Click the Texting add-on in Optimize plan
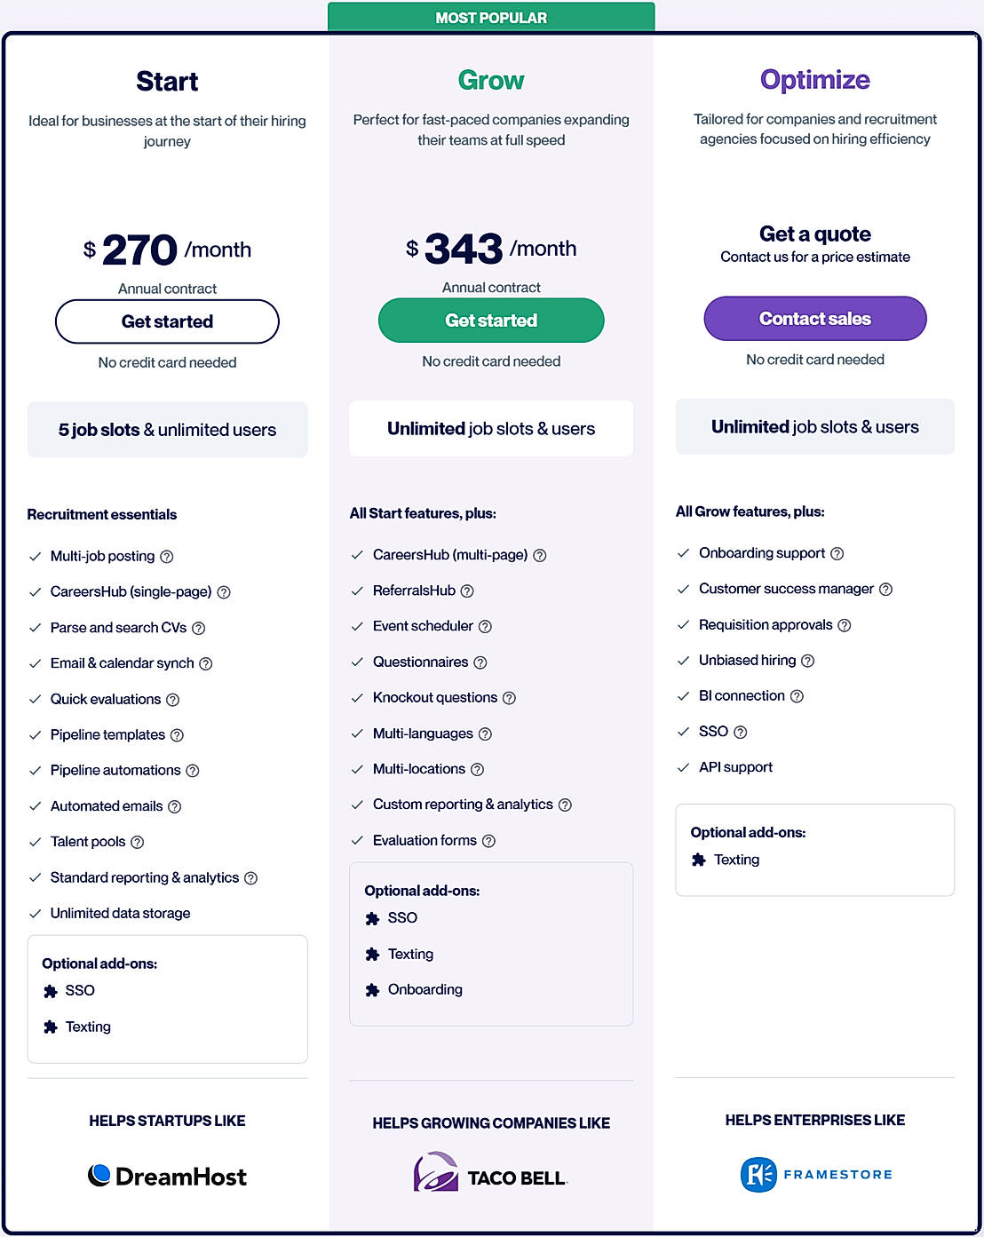 (x=736, y=860)
